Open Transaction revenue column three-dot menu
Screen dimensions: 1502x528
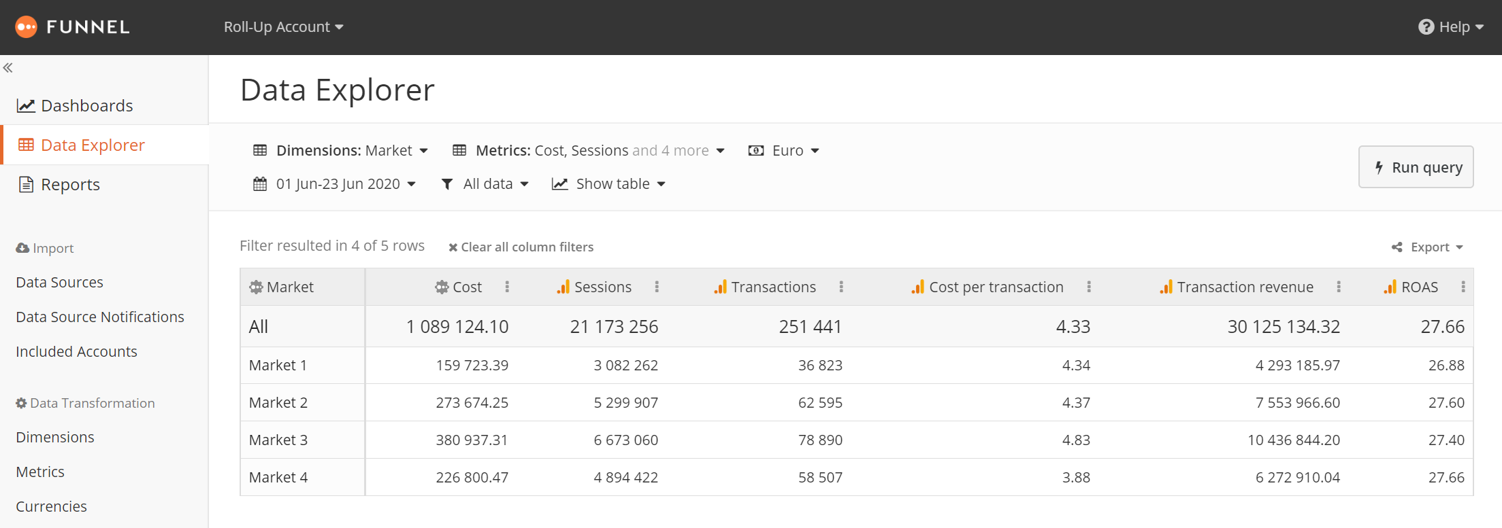point(1339,287)
